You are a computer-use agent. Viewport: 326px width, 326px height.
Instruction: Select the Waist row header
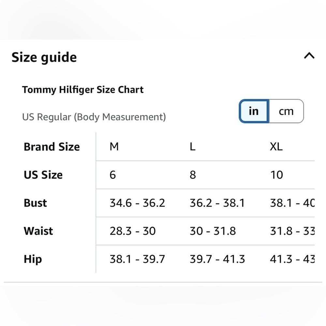[38, 231]
